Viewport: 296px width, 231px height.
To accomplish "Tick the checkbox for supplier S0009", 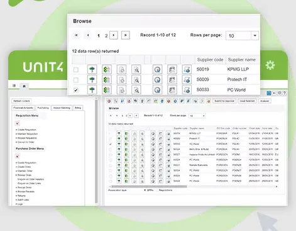I will pyautogui.click(x=76, y=80).
